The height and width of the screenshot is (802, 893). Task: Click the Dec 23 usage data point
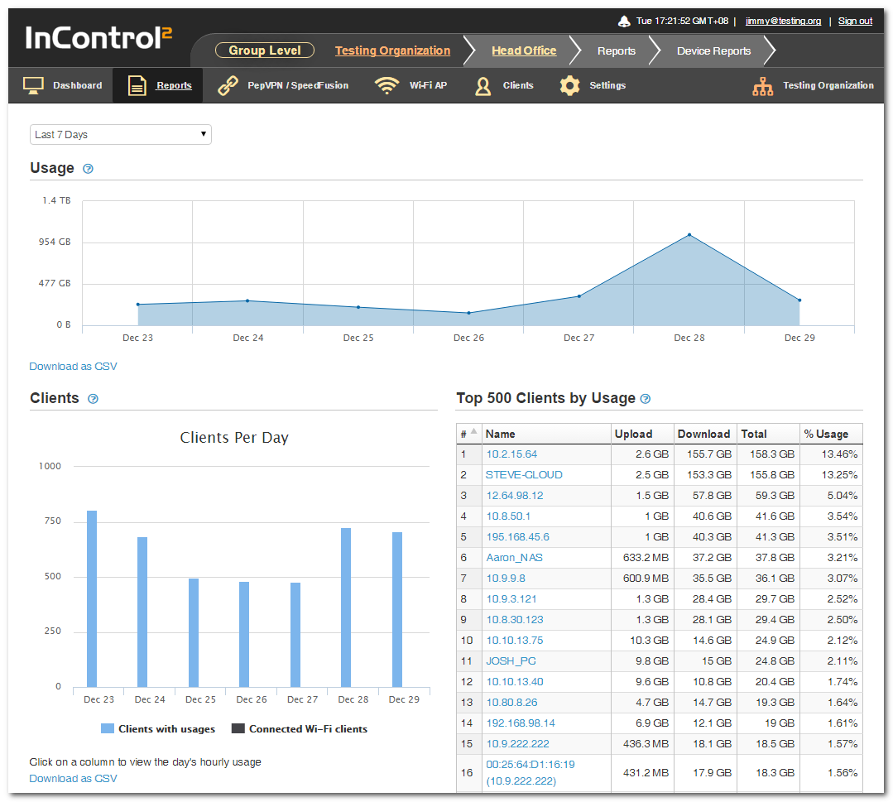(138, 305)
